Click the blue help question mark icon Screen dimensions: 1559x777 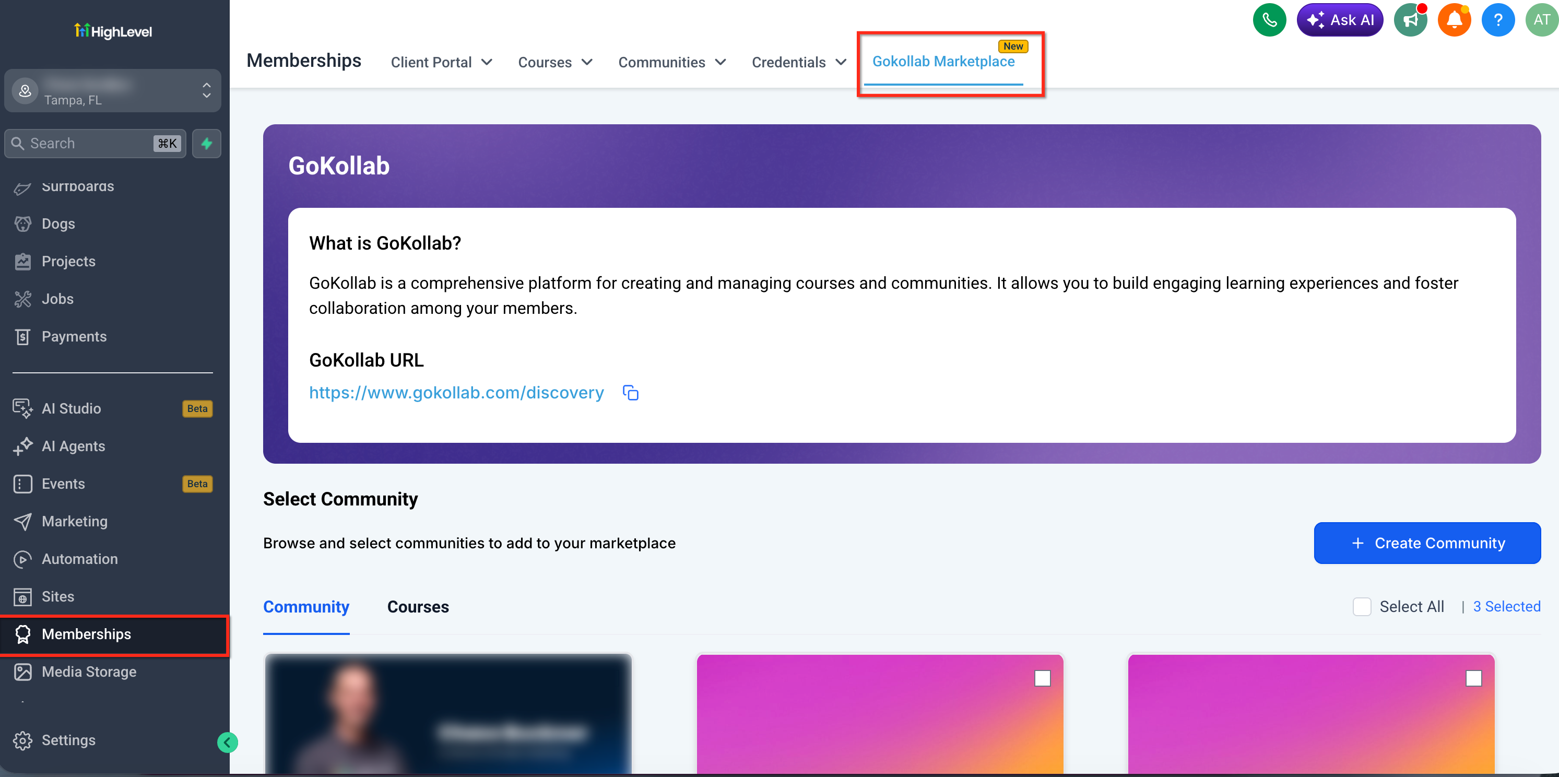(x=1498, y=20)
